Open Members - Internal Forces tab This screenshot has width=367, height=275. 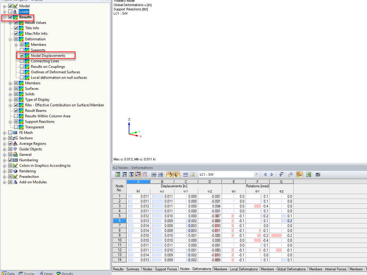tap(328, 269)
